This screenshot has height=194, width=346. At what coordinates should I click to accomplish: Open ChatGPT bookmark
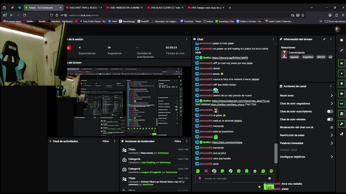[x=143, y=21]
